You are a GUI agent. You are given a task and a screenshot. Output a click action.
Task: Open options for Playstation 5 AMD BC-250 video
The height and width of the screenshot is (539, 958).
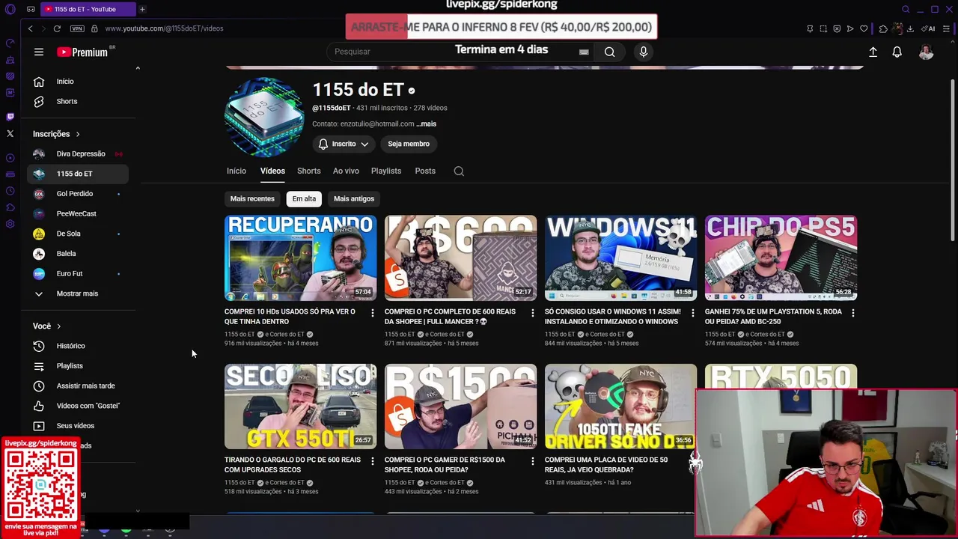click(x=852, y=313)
